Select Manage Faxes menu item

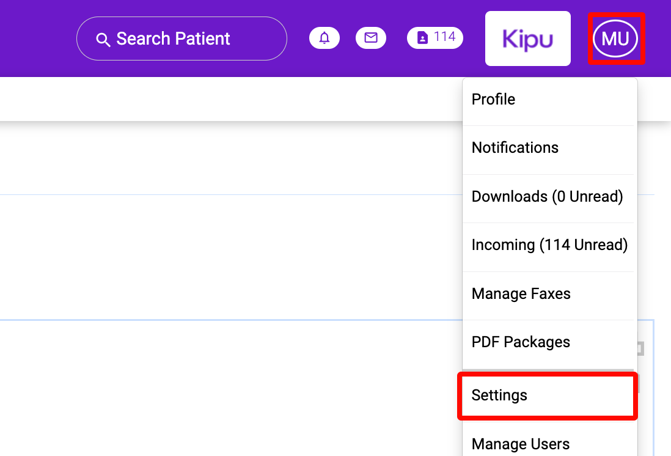coord(521,294)
